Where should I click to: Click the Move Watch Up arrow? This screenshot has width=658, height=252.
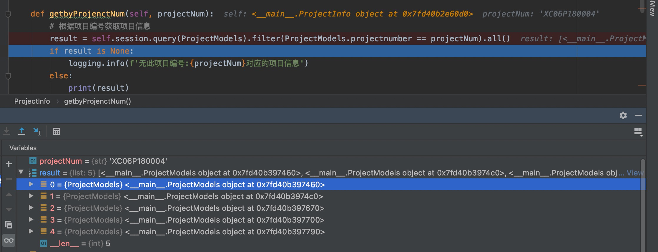pyautogui.click(x=9, y=194)
